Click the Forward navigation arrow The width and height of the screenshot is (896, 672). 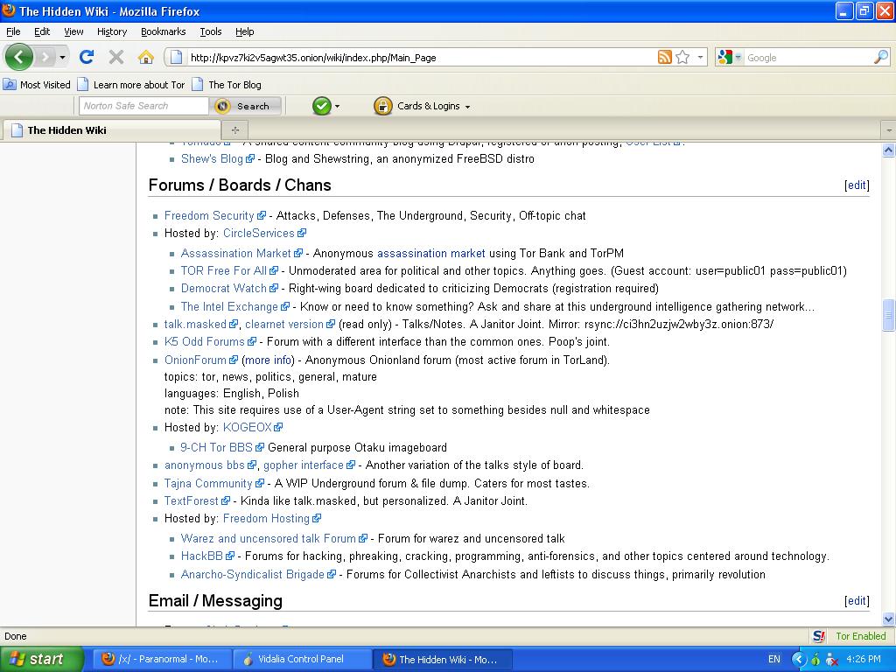(44, 57)
